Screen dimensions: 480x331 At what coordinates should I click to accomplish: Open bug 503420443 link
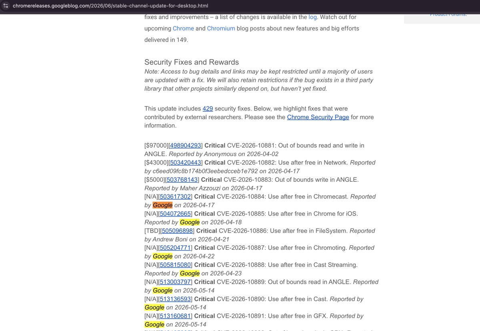(x=185, y=162)
